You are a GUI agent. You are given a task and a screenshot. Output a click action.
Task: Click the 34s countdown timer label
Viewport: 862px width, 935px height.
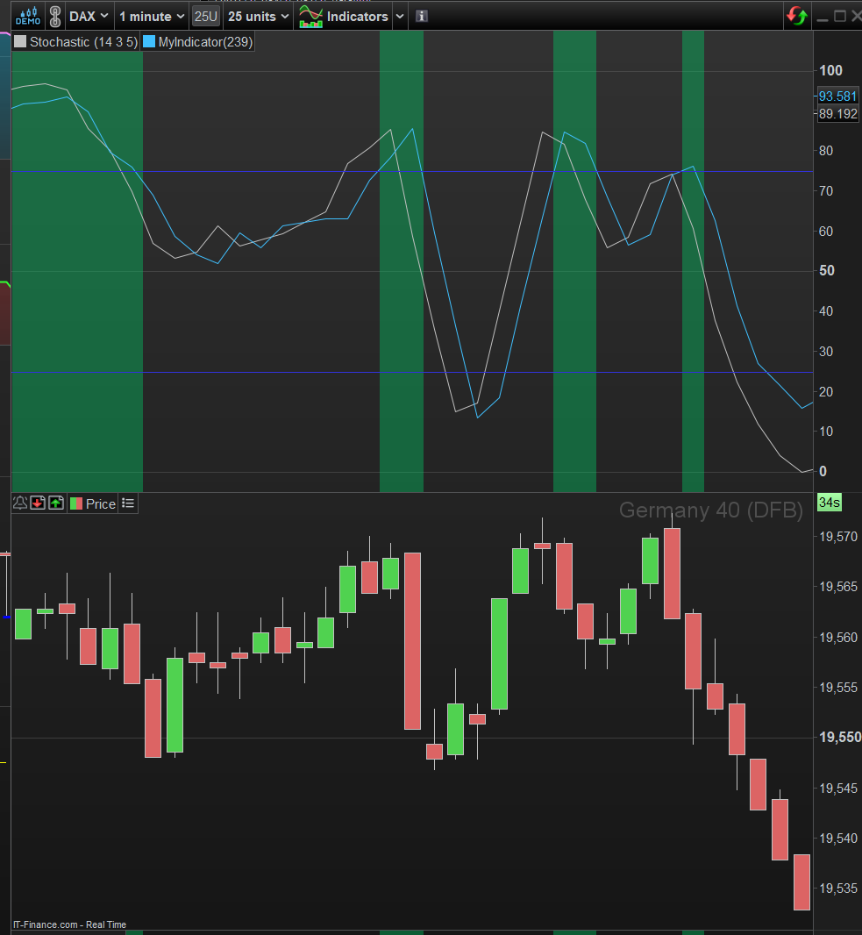830,502
